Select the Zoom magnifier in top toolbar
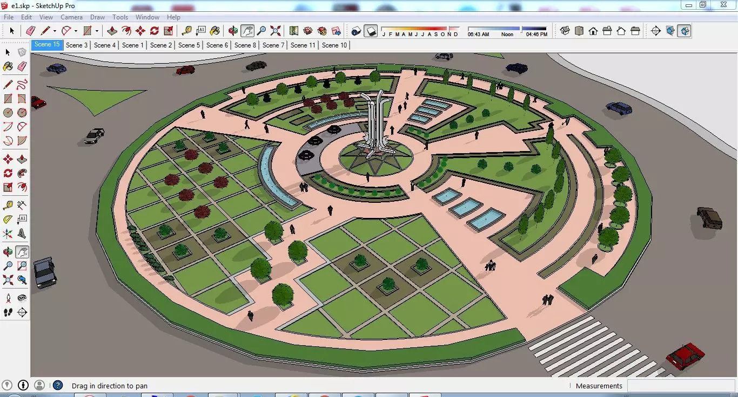Screen dimensions: 738x397 coord(261,31)
